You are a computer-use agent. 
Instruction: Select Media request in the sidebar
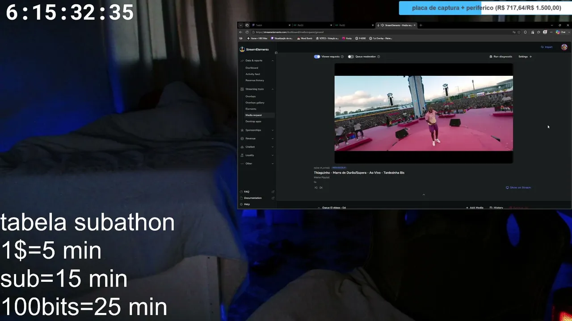253,115
